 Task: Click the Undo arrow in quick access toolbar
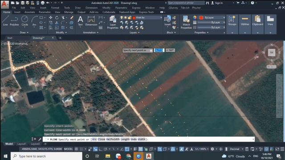point(48,3)
